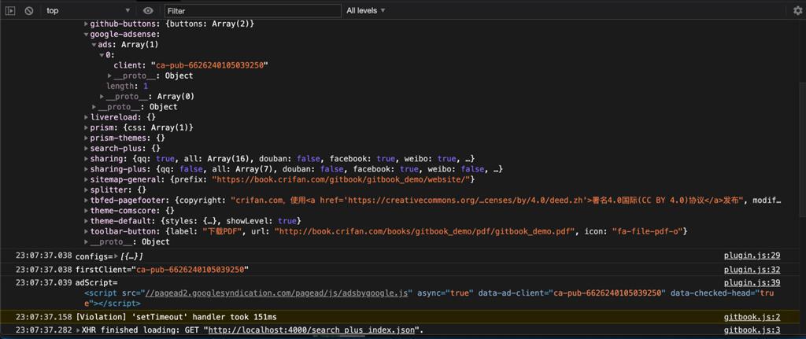Expand the livereload object
Screen dimensions: 806x339
tap(87, 117)
